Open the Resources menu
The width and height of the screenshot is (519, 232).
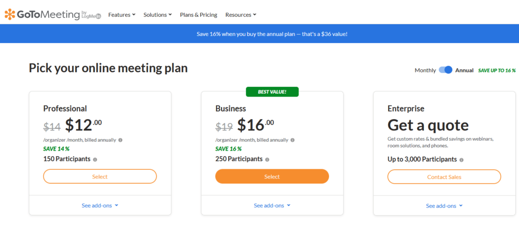coord(241,15)
